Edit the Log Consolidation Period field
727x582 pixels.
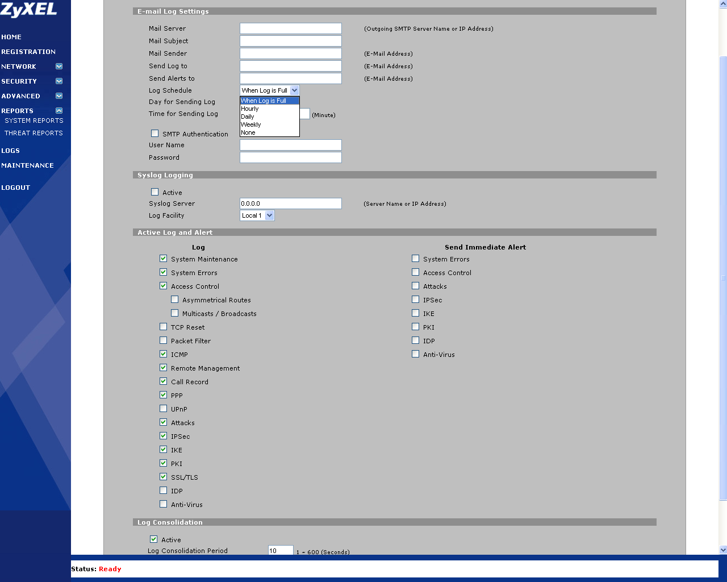coord(281,550)
